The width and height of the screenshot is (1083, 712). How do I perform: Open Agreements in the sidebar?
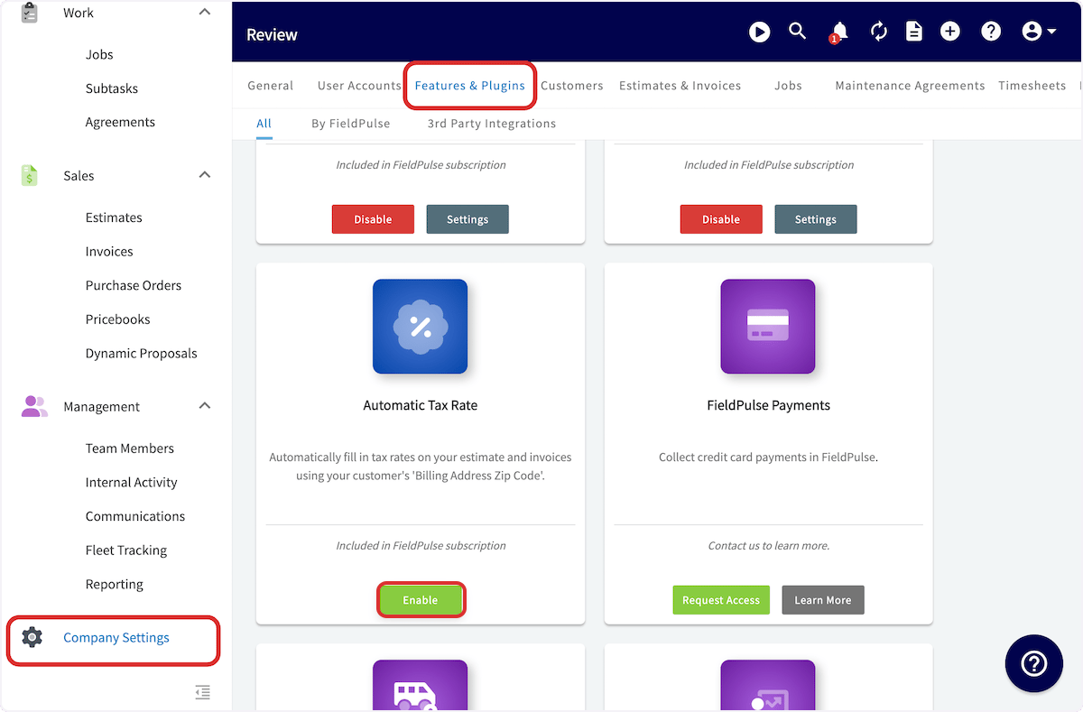click(x=120, y=122)
